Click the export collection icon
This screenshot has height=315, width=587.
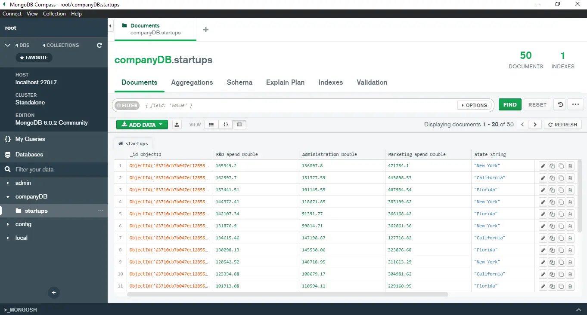tap(177, 125)
